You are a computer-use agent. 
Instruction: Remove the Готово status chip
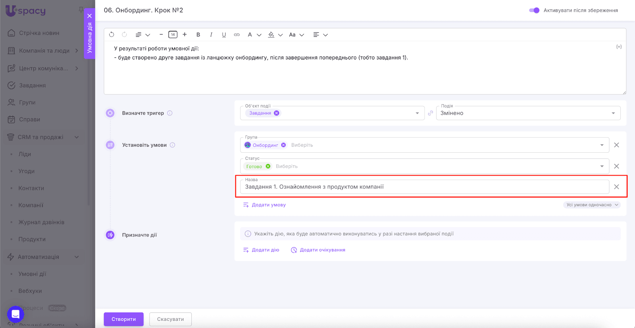[268, 166]
